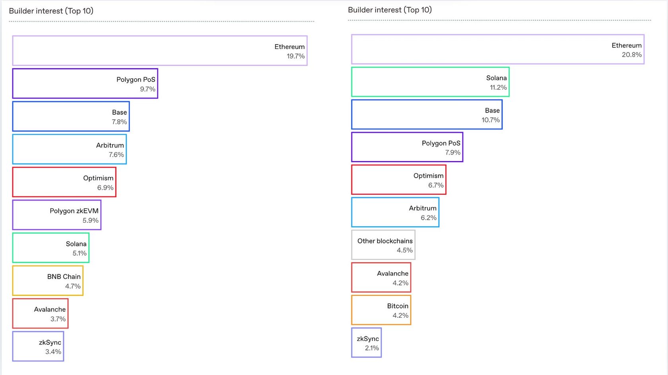Click the Arbitrum 7.6% bar
This screenshot has width=668, height=375.
(x=70, y=149)
